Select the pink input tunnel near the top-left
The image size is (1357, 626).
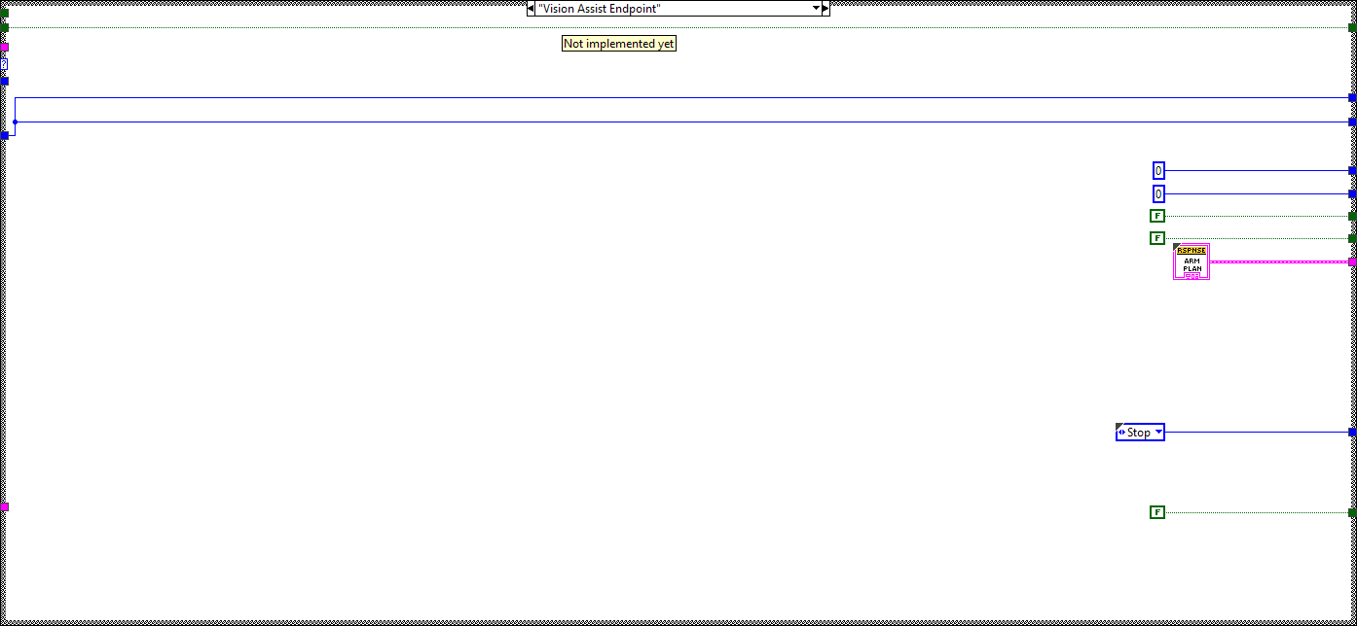click(4, 47)
